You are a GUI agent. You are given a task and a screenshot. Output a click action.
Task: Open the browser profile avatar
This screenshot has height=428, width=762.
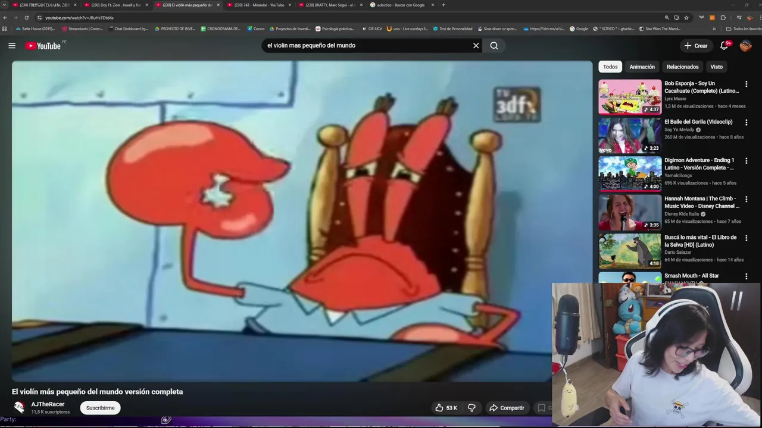pyautogui.click(x=749, y=18)
